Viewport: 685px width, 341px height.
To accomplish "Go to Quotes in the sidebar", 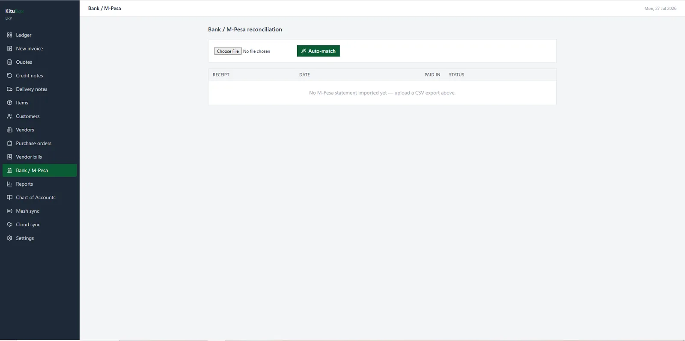I will (x=39, y=62).
